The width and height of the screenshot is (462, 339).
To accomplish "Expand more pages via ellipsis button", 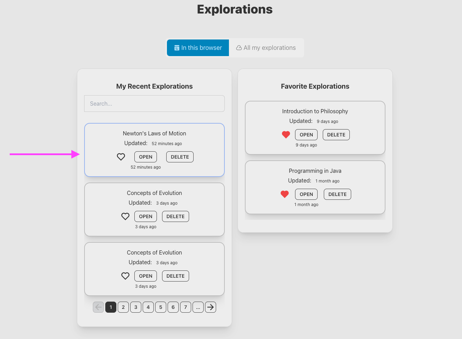I will coord(198,307).
